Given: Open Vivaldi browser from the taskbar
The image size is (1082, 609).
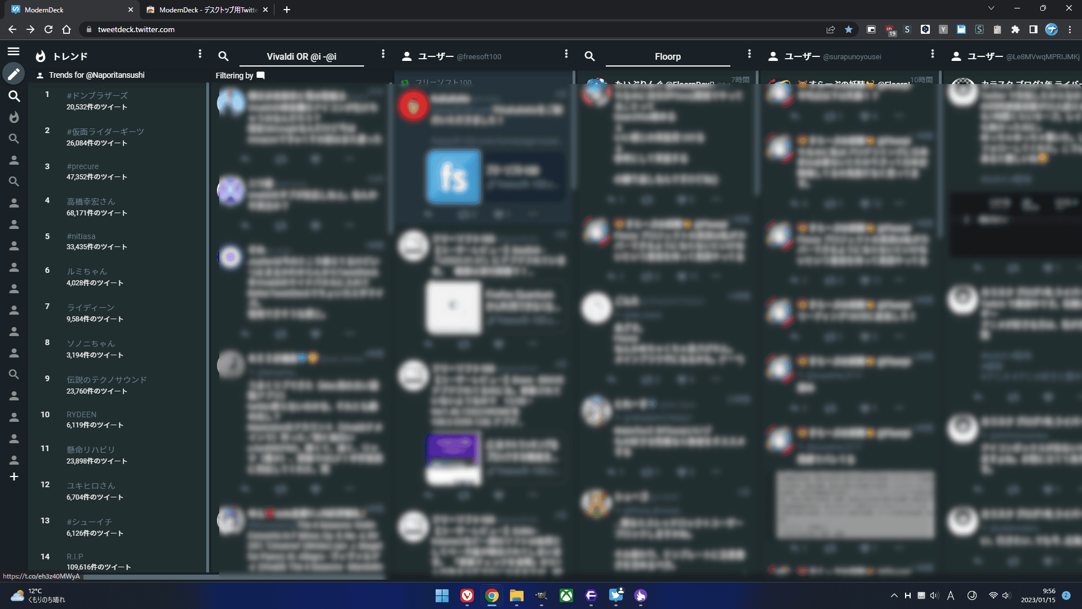Looking at the screenshot, I should coord(467,595).
